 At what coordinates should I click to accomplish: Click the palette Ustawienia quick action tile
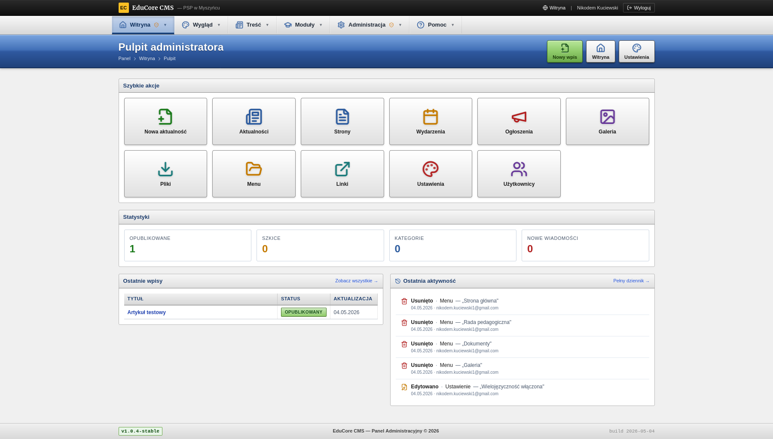coord(431,174)
